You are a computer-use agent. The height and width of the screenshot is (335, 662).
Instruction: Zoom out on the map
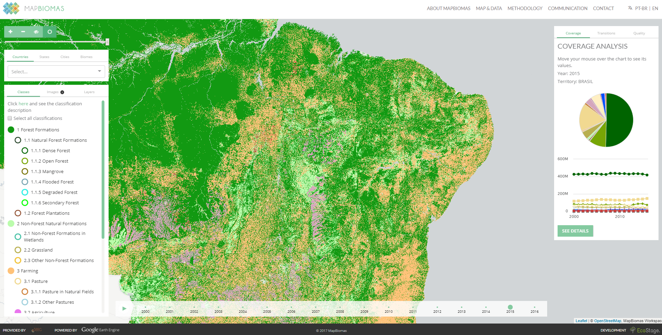point(23,32)
